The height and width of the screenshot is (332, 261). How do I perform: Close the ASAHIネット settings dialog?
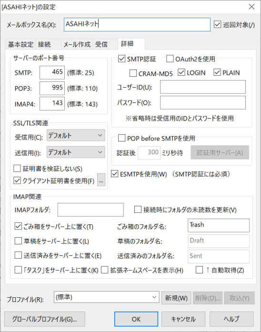pos(251,7)
